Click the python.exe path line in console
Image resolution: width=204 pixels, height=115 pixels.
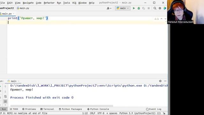[x=89, y=86]
